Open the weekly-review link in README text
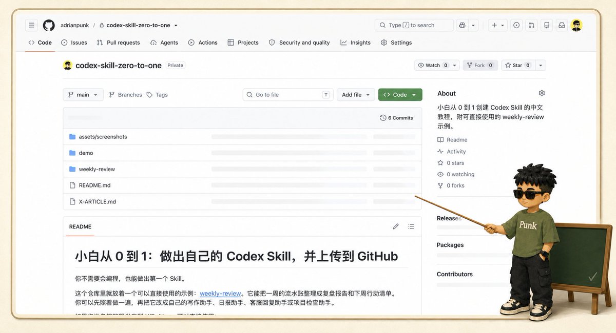 click(x=220, y=294)
